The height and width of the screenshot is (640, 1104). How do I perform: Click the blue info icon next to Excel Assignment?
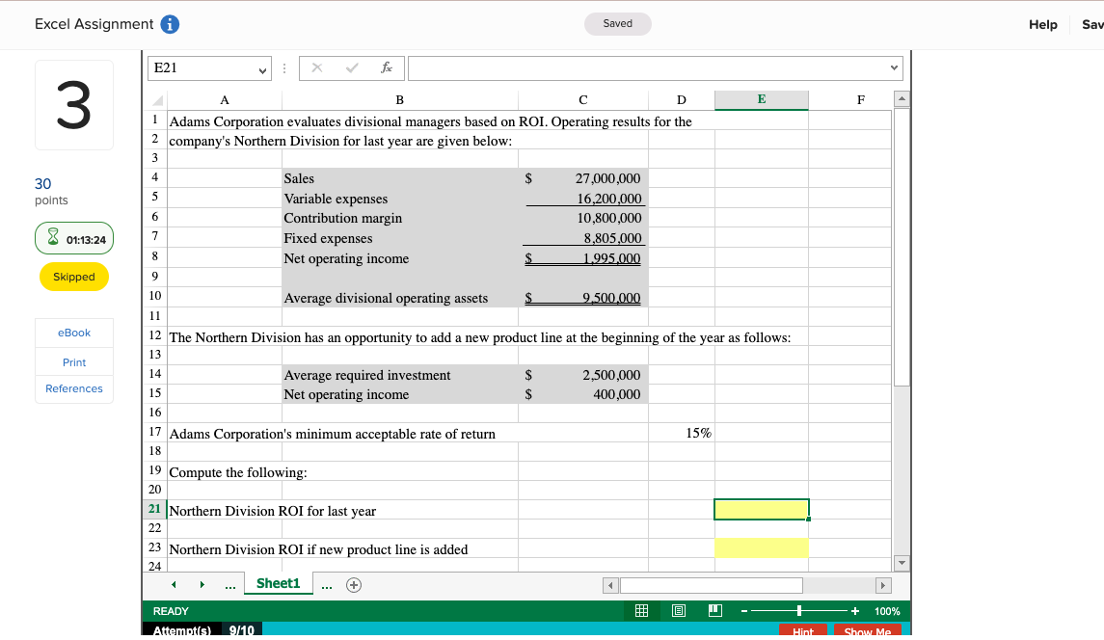coord(172,24)
